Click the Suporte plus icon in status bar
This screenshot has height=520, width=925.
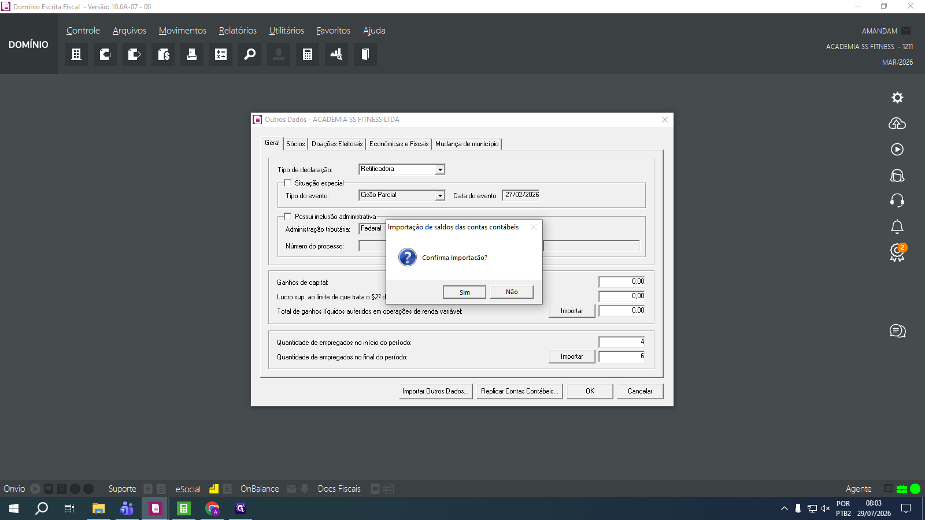[148, 489]
